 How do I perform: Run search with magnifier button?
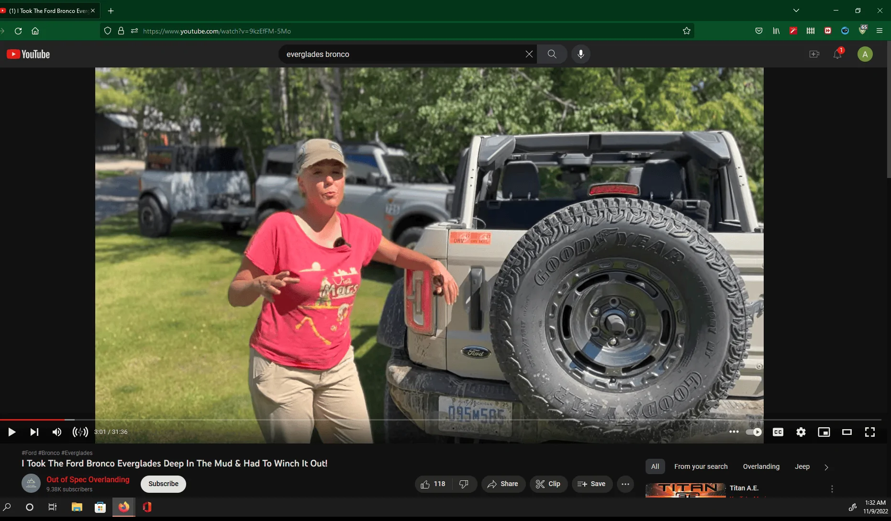[552, 54]
